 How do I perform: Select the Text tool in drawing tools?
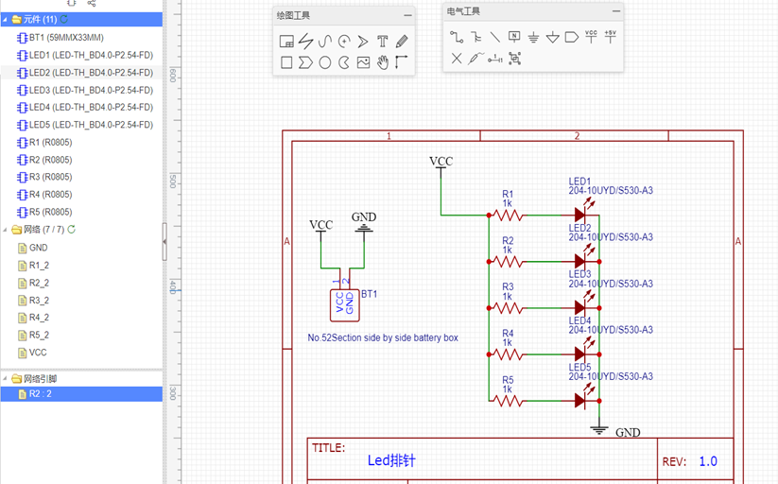[x=382, y=42]
